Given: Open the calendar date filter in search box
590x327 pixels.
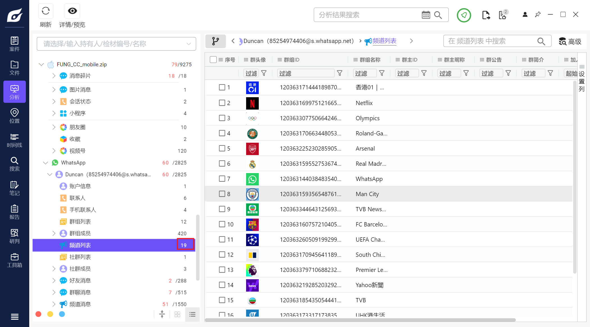Looking at the screenshot, I should pyautogui.click(x=426, y=15).
